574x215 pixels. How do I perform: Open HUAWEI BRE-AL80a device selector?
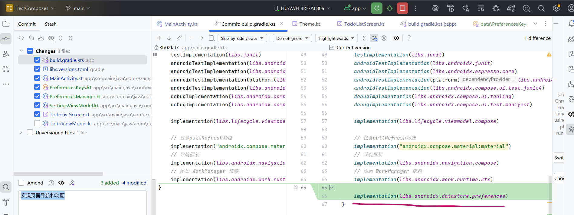(302, 8)
